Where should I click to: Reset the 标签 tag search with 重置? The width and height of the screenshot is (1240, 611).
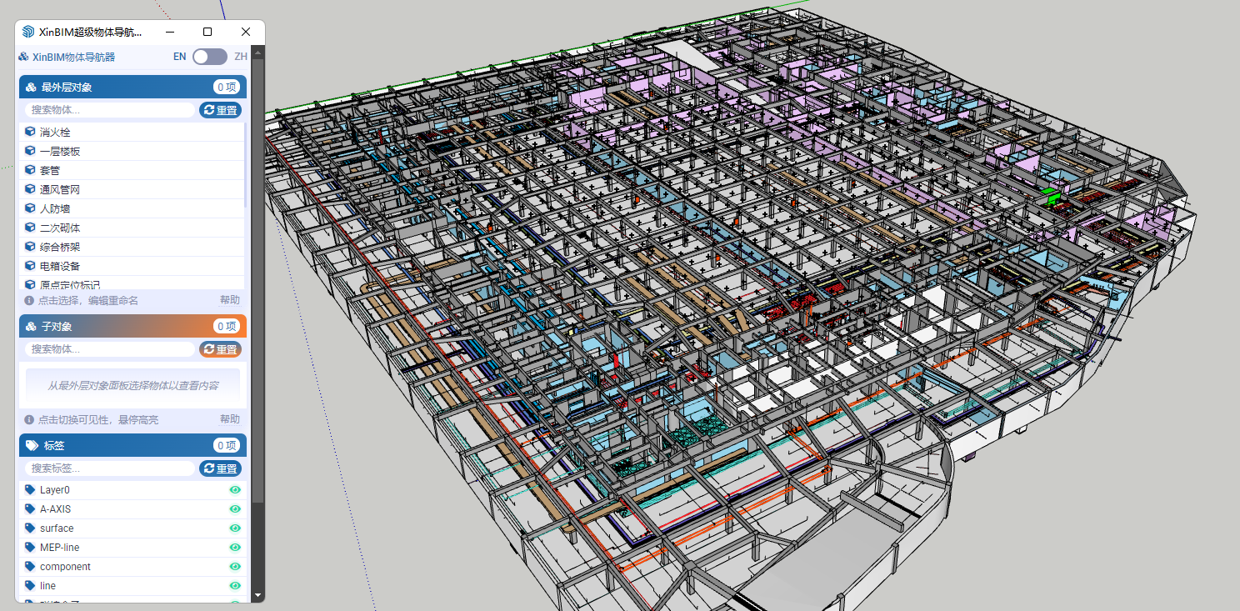(x=220, y=468)
